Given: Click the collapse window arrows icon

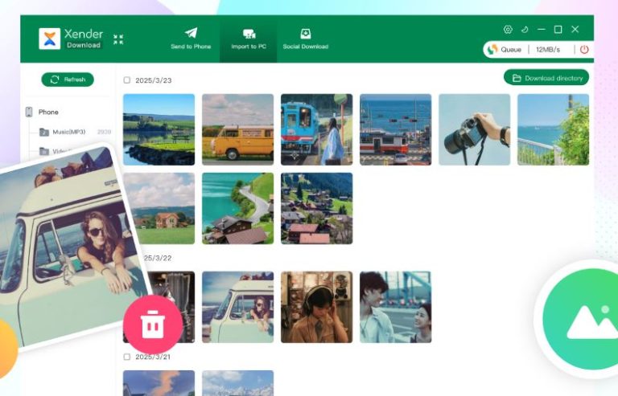Looking at the screenshot, I should [118, 39].
